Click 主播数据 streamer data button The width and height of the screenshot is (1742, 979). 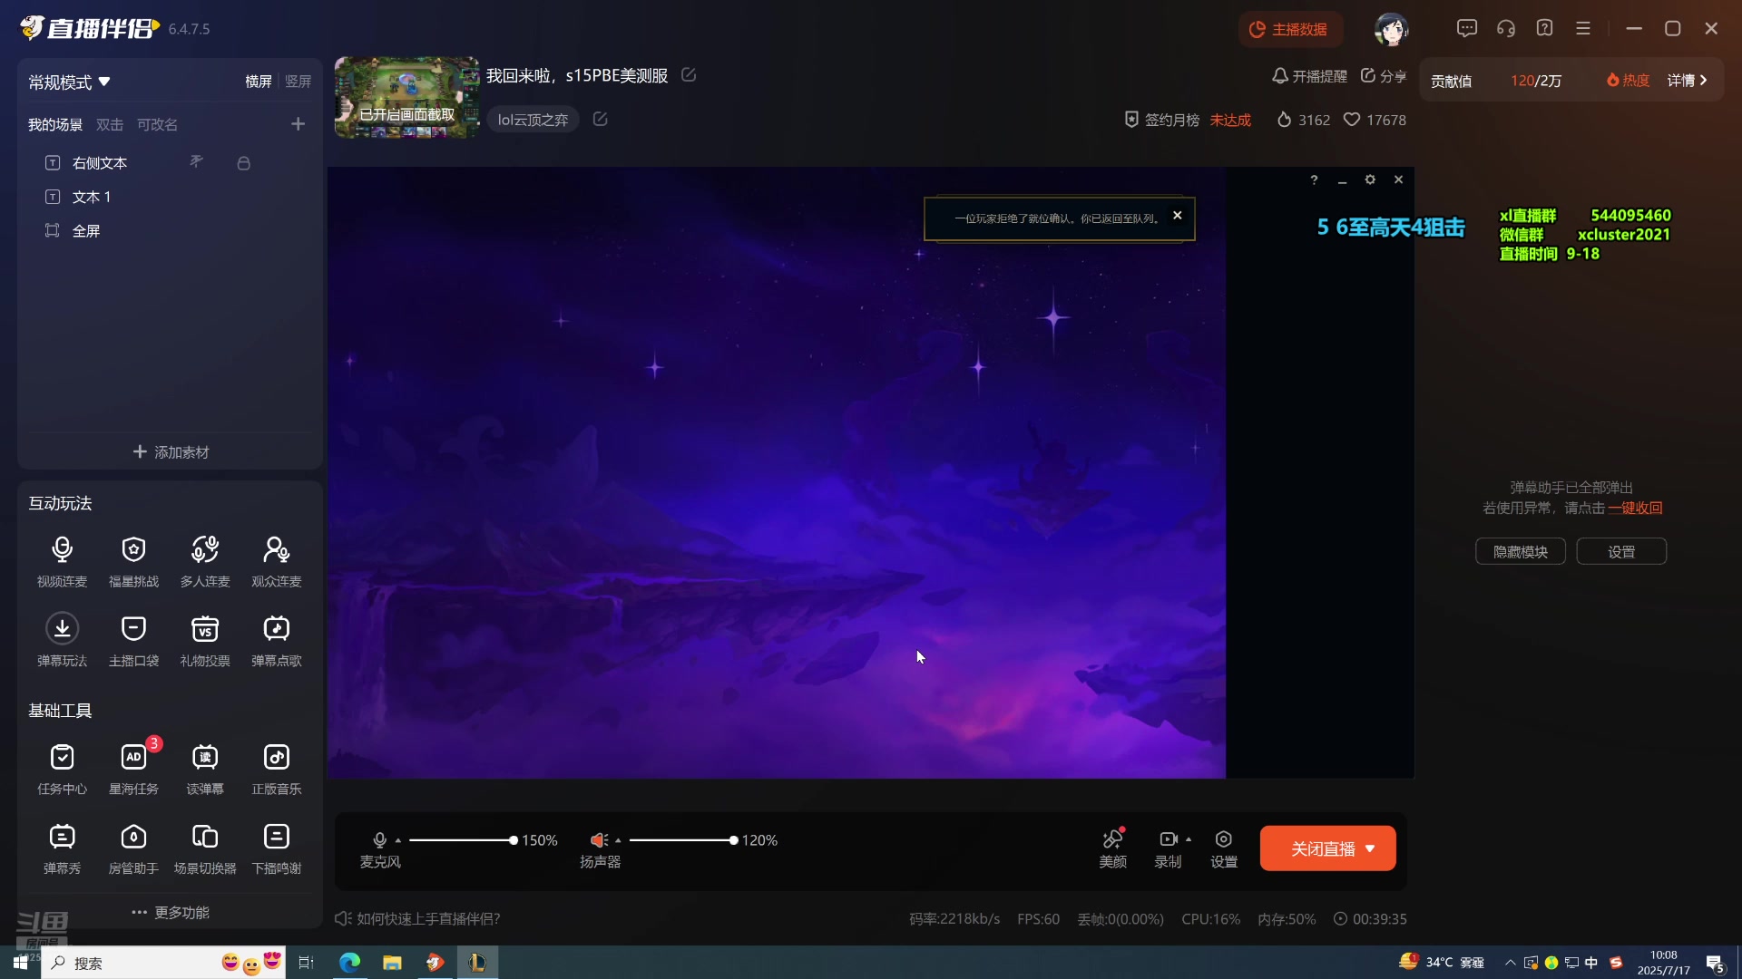click(1289, 29)
